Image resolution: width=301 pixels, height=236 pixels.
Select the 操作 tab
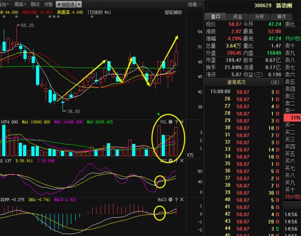point(281,16)
